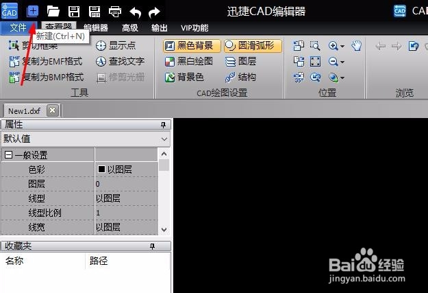Open the zoom in dropdown arrow

342,46
